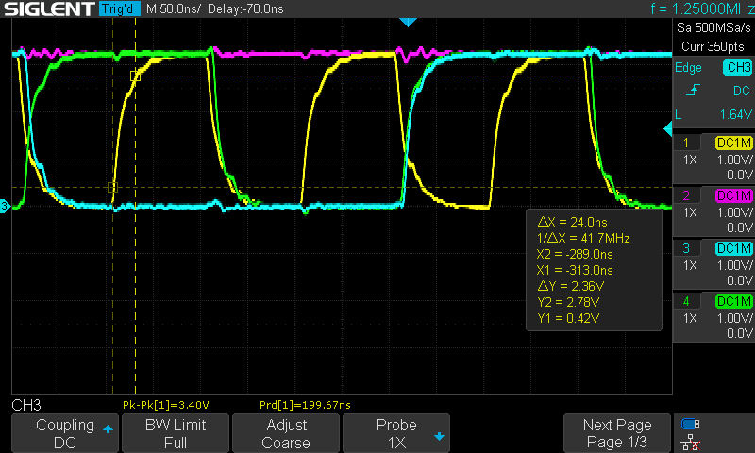Screen dimensions: 755x453
Task: Click the channel 3 ground reference marker
Action: coord(5,206)
